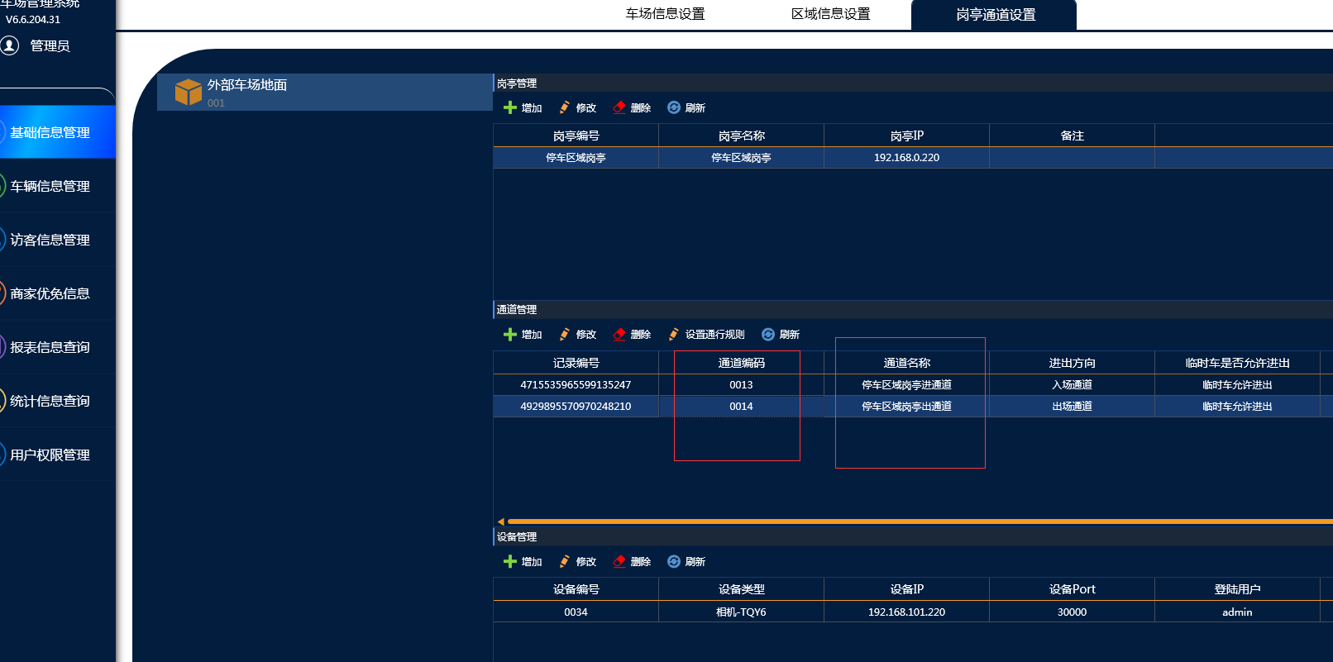Viewport: 1333px width, 662px height.
Task: Click the 192.168.101.220 device IP cell
Action: (x=907, y=612)
